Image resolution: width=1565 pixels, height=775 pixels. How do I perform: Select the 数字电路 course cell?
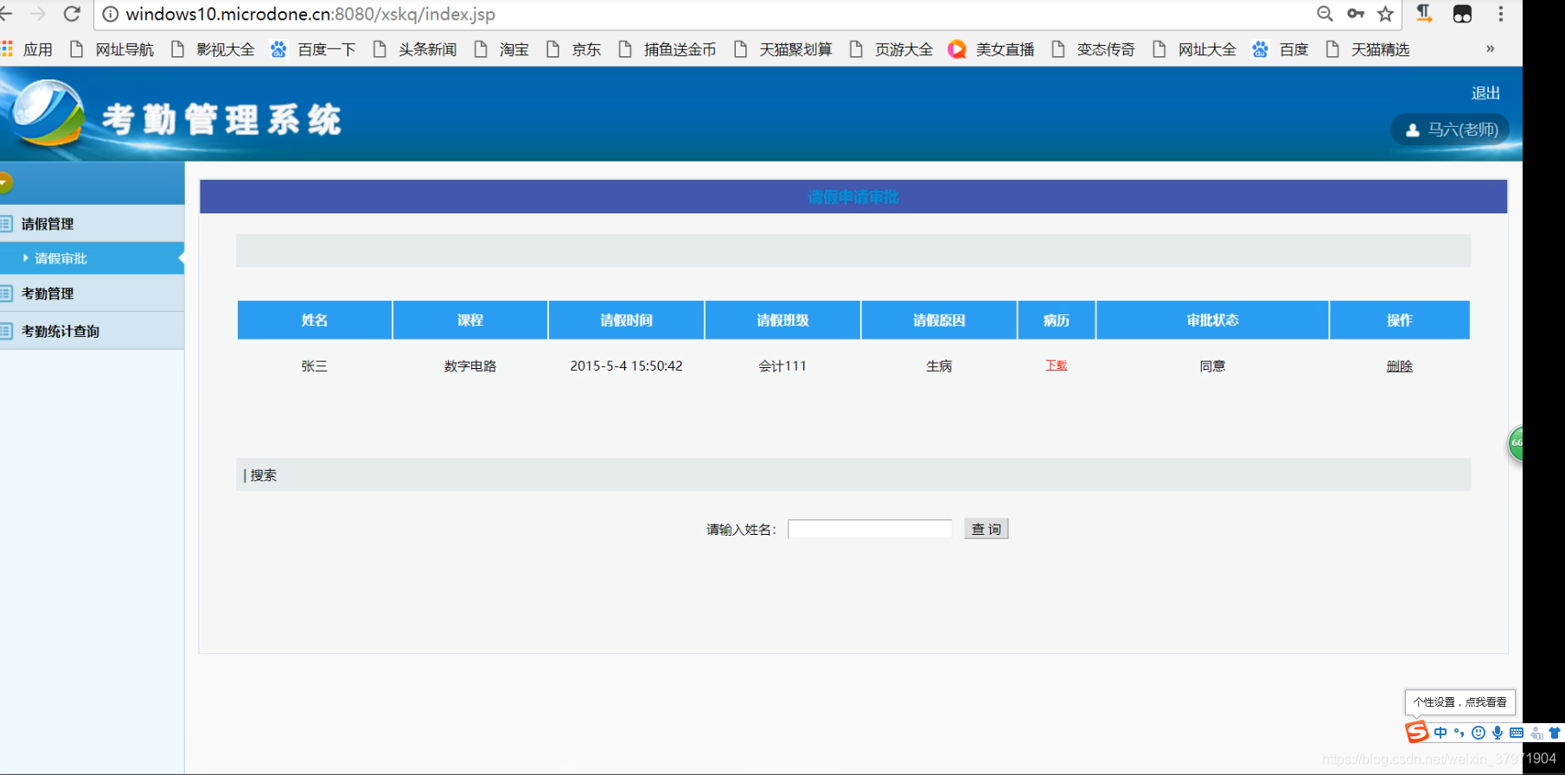click(470, 366)
